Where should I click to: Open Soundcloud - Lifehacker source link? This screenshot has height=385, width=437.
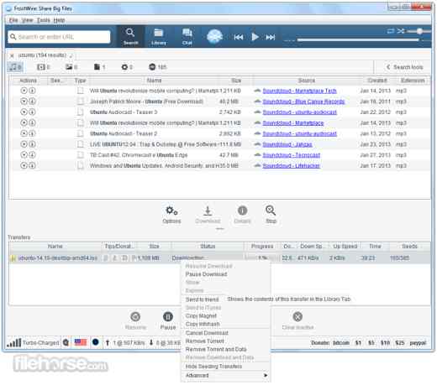[x=291, y=166]
